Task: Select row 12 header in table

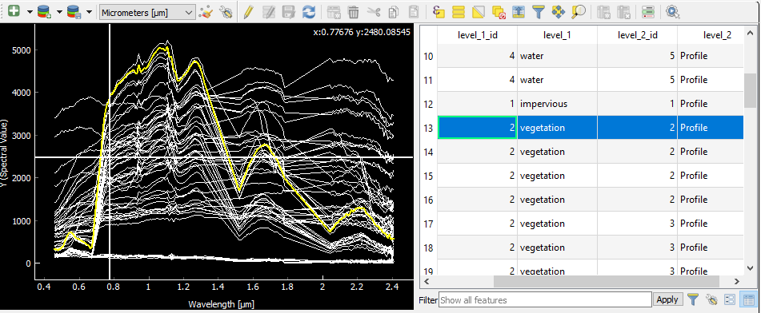Action: [x=428, y=104]
